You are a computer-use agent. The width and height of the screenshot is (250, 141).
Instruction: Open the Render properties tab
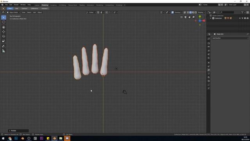209,43
